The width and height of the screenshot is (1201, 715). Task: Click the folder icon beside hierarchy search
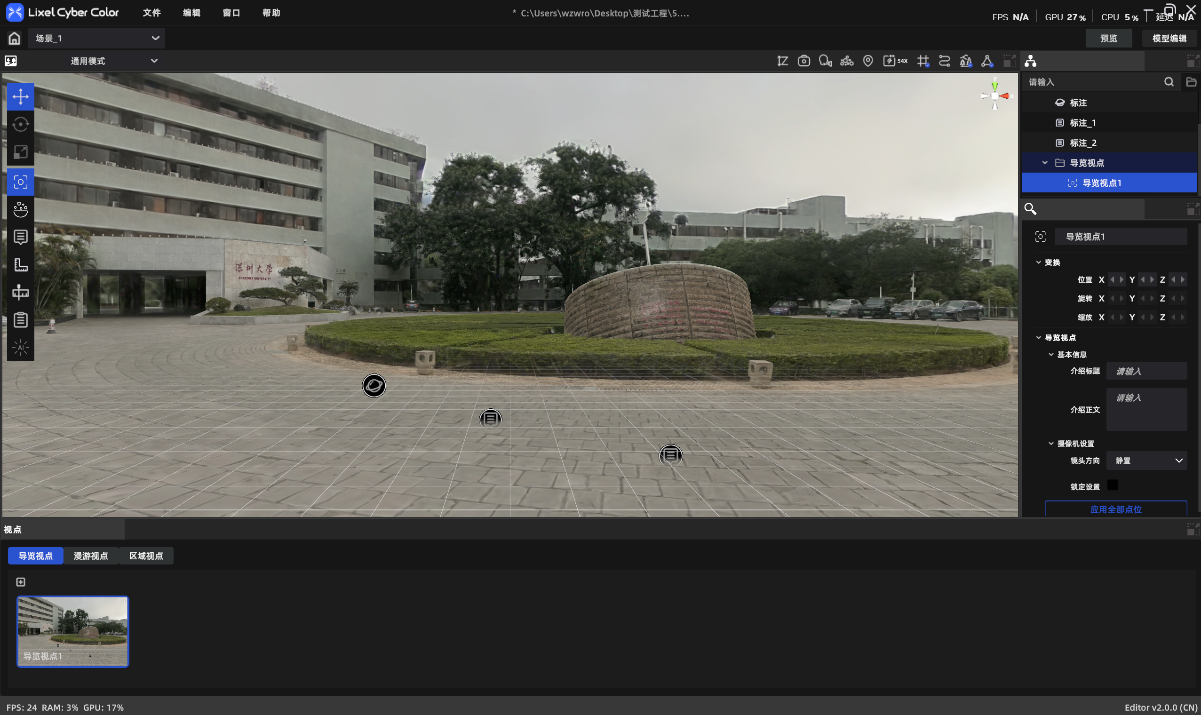(1191, 82)
